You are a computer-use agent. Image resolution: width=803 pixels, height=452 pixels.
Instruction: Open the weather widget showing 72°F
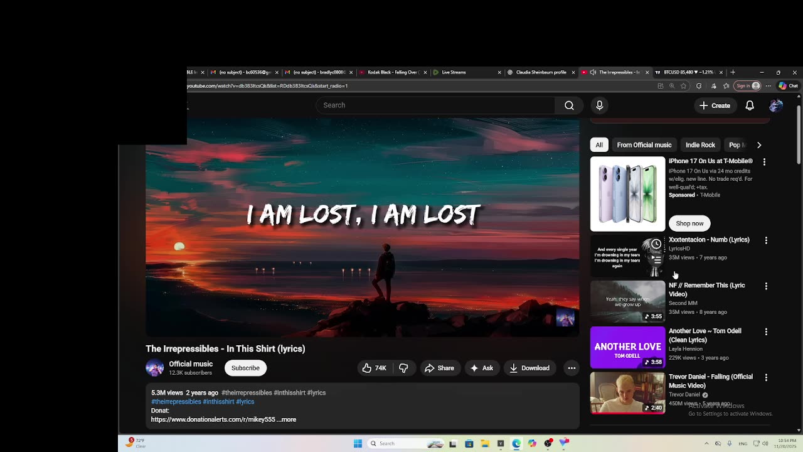136,443
